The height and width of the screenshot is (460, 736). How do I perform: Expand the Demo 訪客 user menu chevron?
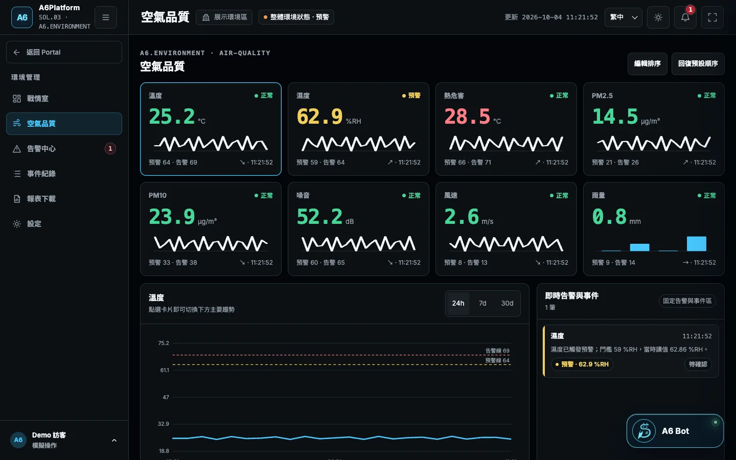(114, 440)
